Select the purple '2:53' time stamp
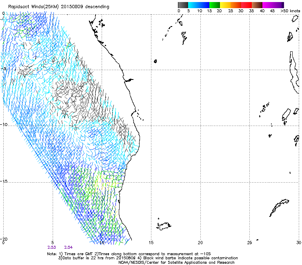The image size is (302, 265). pyautogui.click(x=51, y=247)
